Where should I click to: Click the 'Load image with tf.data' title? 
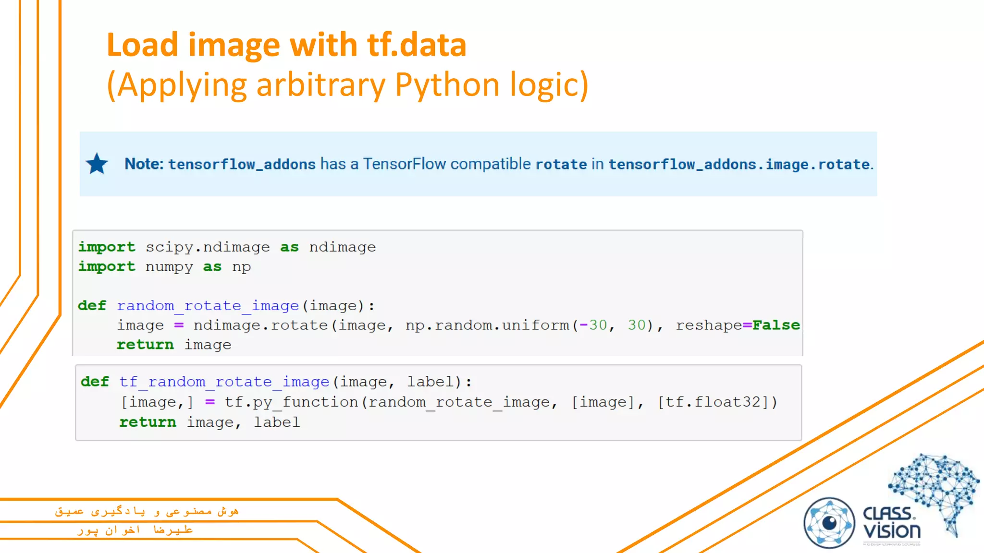pyautogui.click(x=286, y=45)
